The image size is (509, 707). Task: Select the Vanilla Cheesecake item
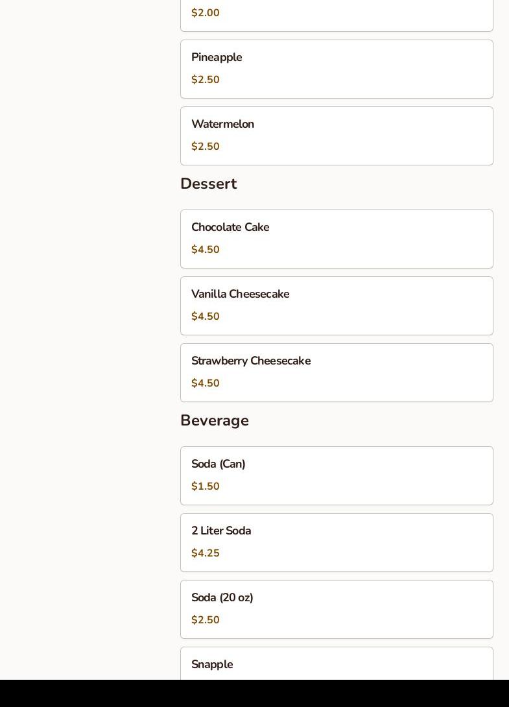(x=240, y=294)
